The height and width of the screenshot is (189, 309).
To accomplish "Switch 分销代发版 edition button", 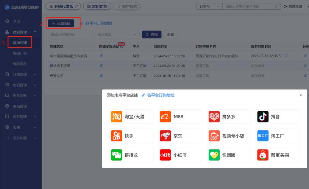I will coord(63,6).
